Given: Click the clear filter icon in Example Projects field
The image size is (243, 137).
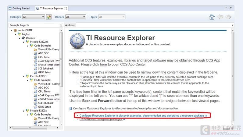Looking at the screenshot, I should (61, 25).
